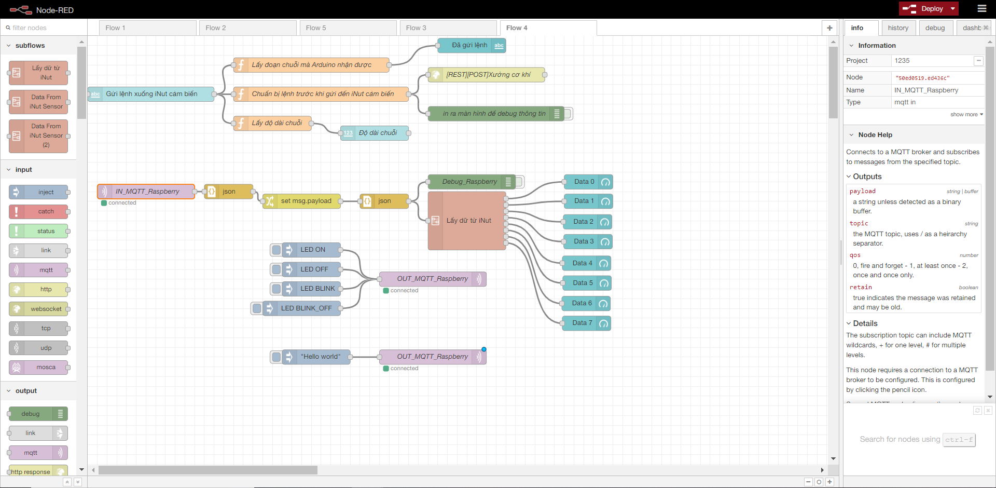The width and height of the screenshot is (996, 488).
Task: Click the project options button beside 1235
Action: (x=978, y=61)
